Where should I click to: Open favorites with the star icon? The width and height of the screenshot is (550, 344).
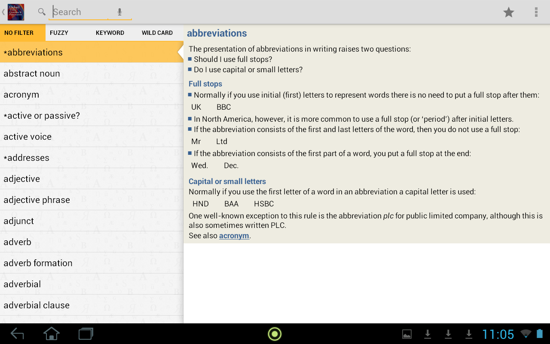tap(509, 12)
